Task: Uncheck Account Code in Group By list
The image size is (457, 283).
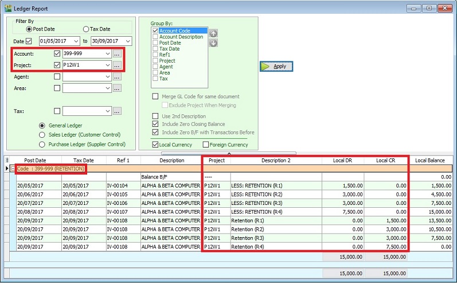Action: tap(155, 30)
